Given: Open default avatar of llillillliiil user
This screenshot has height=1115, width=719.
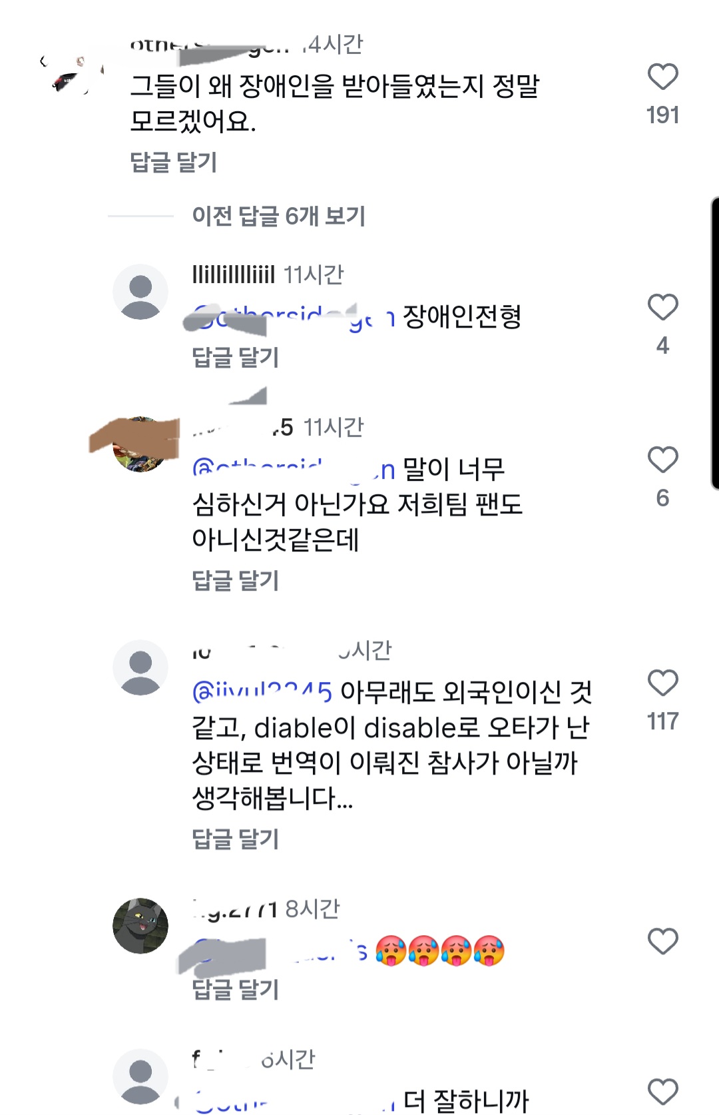Looking at the screenshot, I should point(140,292).
